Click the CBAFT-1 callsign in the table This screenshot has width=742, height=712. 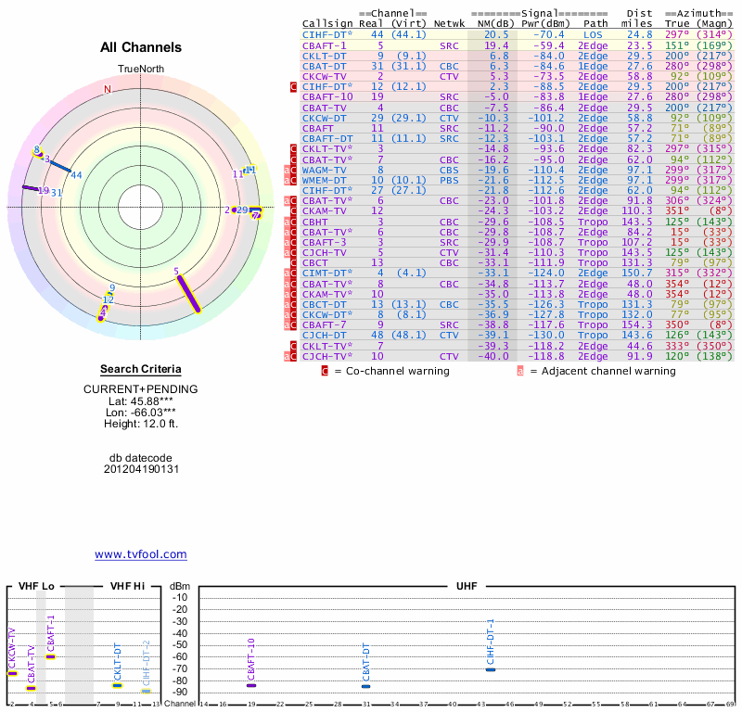coord(325,44)
